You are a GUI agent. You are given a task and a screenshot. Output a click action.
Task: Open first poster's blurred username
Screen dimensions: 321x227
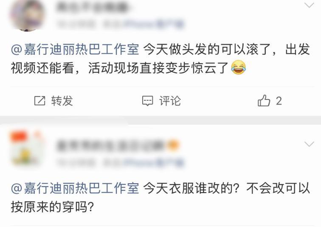[x=92, y=7]
